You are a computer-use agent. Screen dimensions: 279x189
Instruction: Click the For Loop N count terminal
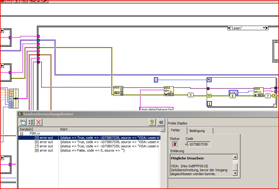click(x=209, y=80)
